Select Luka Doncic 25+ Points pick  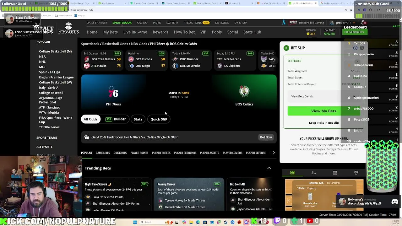pyautogui.click(x=108, y=197)
